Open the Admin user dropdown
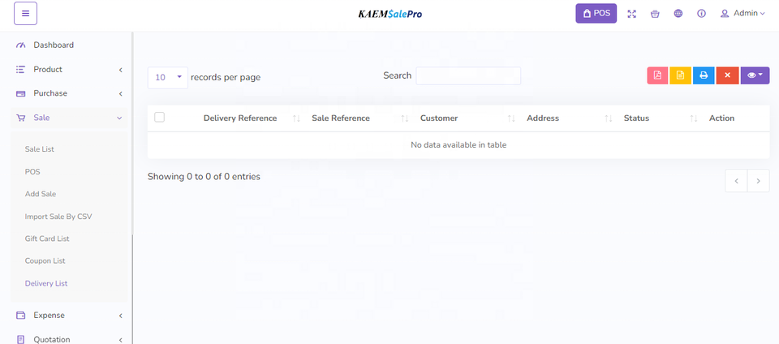This screenshot has width=779, height=344. (x=742, y=14)
